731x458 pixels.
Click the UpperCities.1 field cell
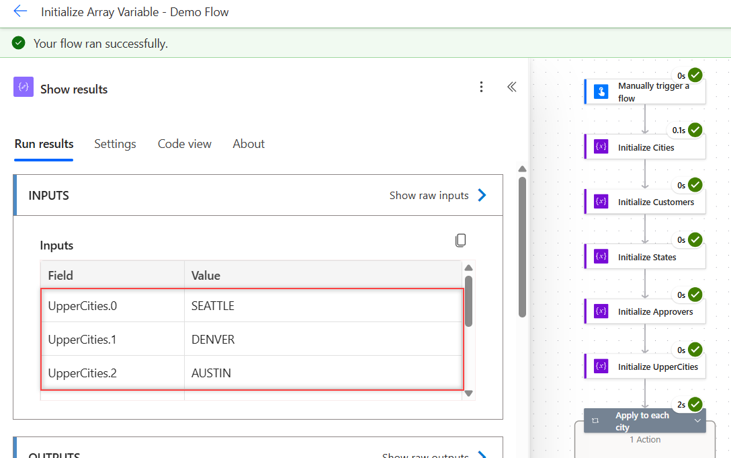coord(113,339)
